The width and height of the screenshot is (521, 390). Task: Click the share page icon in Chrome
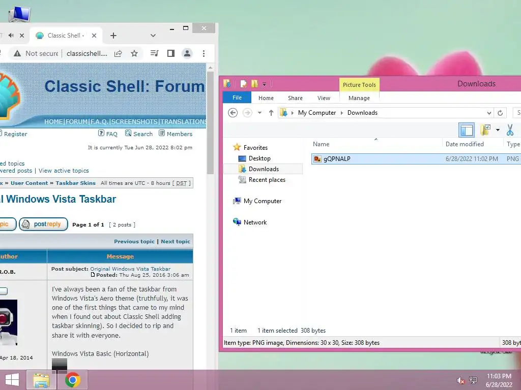pyautogui.click(x=118, y=53)
